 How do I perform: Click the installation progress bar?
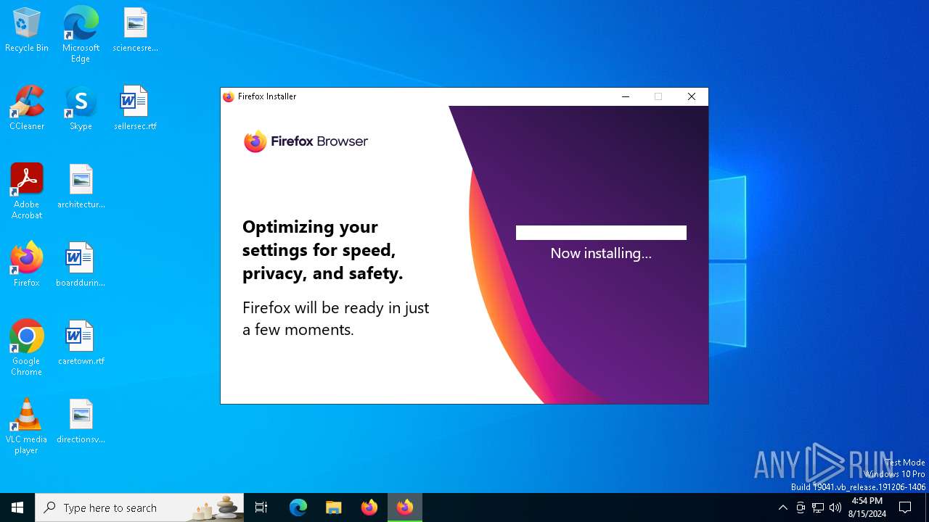point(601,233)
